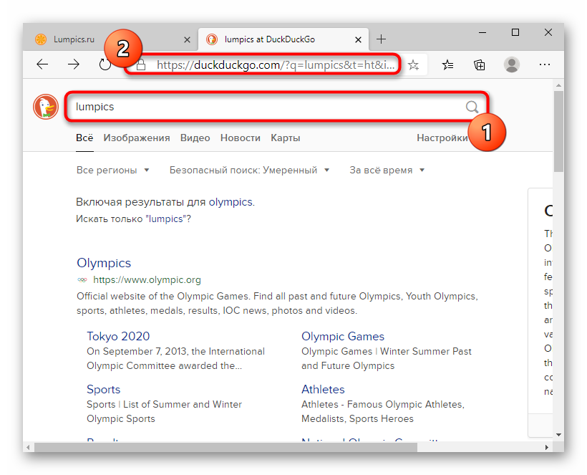The image size is (587, 475).
Task: Open the browser three-dot settings menu
Action: (544, 64)
